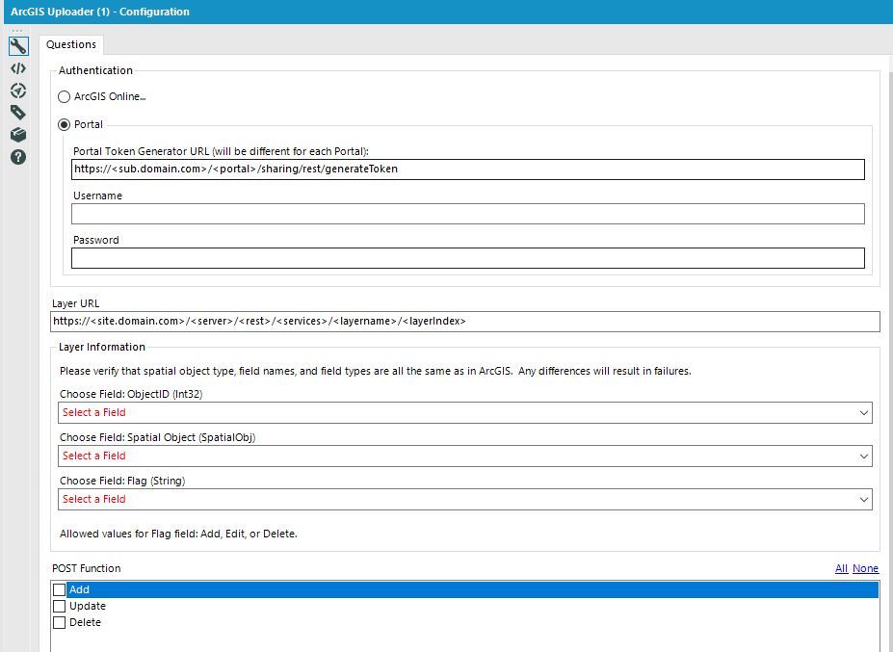Screen dimensions: 893x652
Task: Switch to the Questions tab
Action: click(x=71, y=44)
